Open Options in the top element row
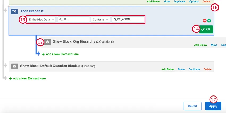226x113 pixels. [x=194, y=1]
